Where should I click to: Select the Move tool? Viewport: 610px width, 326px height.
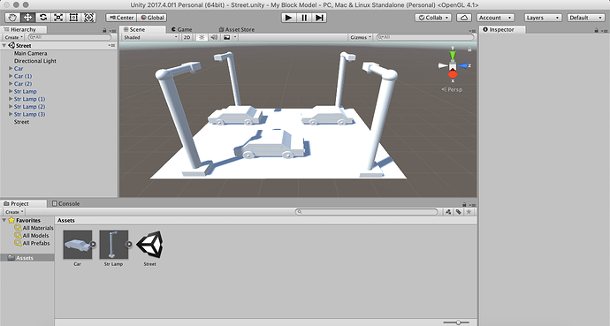(x=27, y=18)
